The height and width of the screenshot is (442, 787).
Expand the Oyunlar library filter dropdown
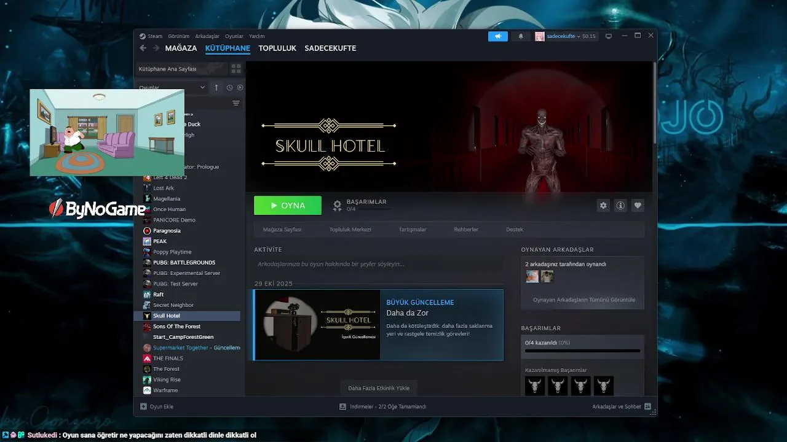click(x=202, y=88)
